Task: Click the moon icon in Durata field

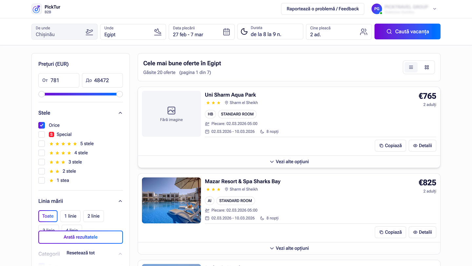Action: pyautogui.click(x=244, y=31)
